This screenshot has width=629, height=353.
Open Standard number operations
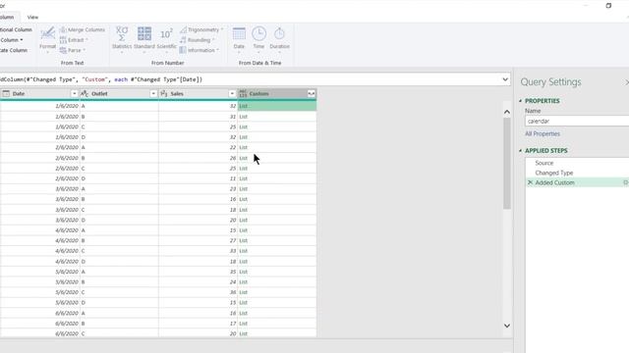tap(144, 38)
